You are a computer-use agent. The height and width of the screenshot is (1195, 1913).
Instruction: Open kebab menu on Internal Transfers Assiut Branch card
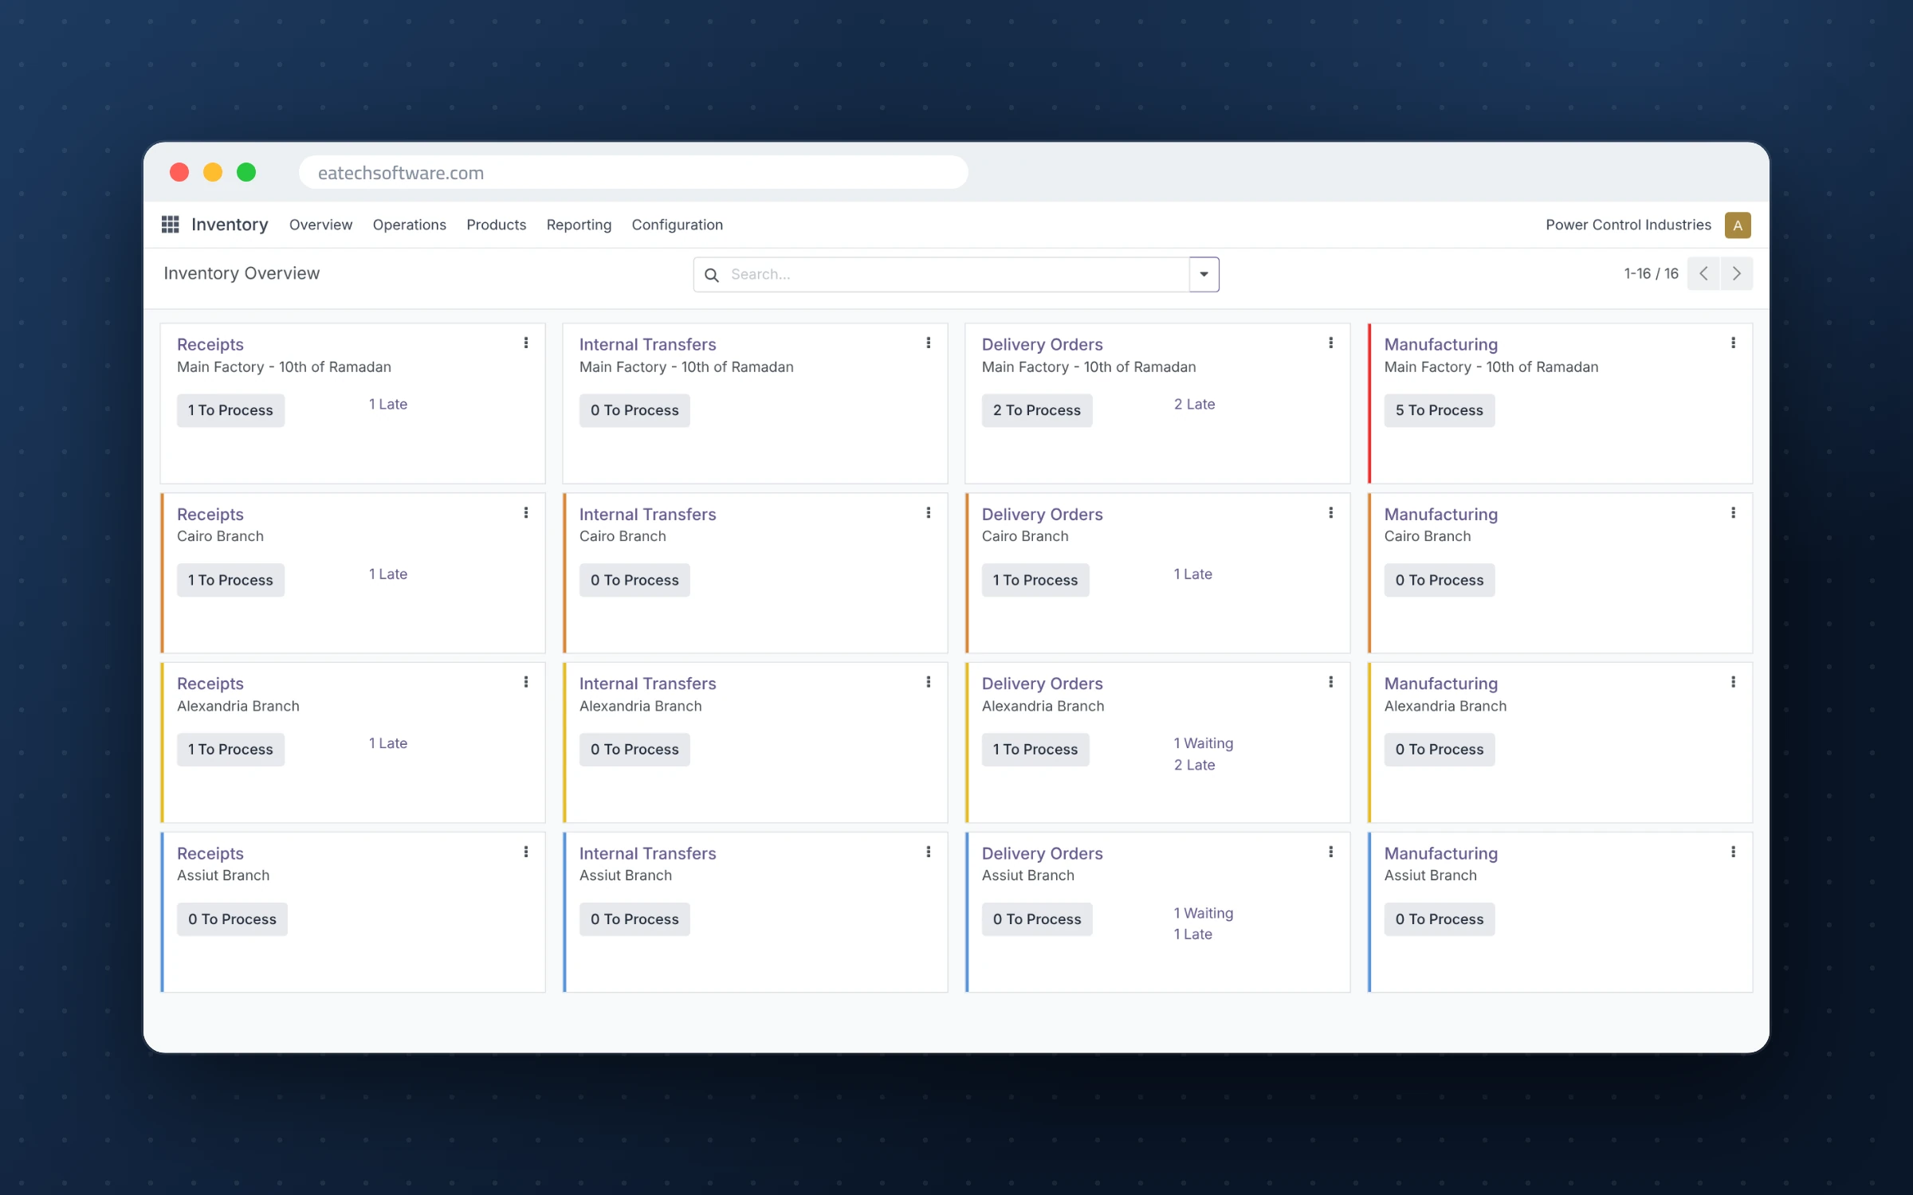click(929, 852)
